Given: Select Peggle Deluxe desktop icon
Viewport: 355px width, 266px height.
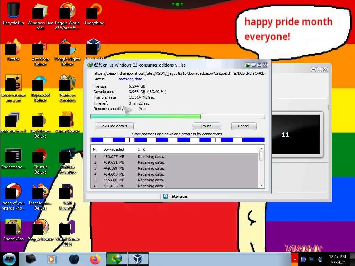Looking at the screenshot, I should tap(40, 230).
